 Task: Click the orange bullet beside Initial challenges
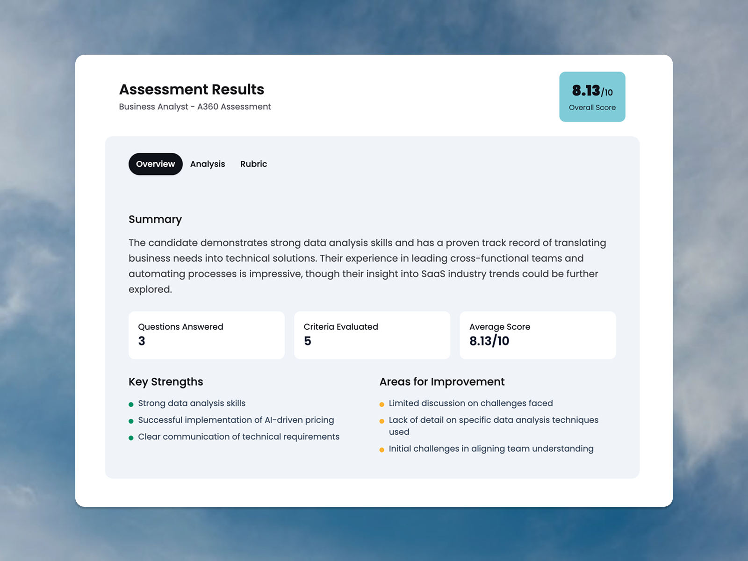(x=382, y=450)
